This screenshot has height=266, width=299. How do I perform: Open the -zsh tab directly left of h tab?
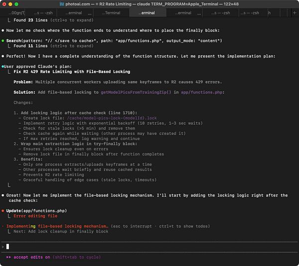250,13
